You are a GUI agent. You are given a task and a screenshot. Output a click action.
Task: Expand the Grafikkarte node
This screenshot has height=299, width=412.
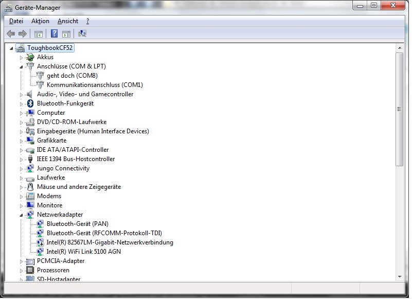[x=21, y=141]
